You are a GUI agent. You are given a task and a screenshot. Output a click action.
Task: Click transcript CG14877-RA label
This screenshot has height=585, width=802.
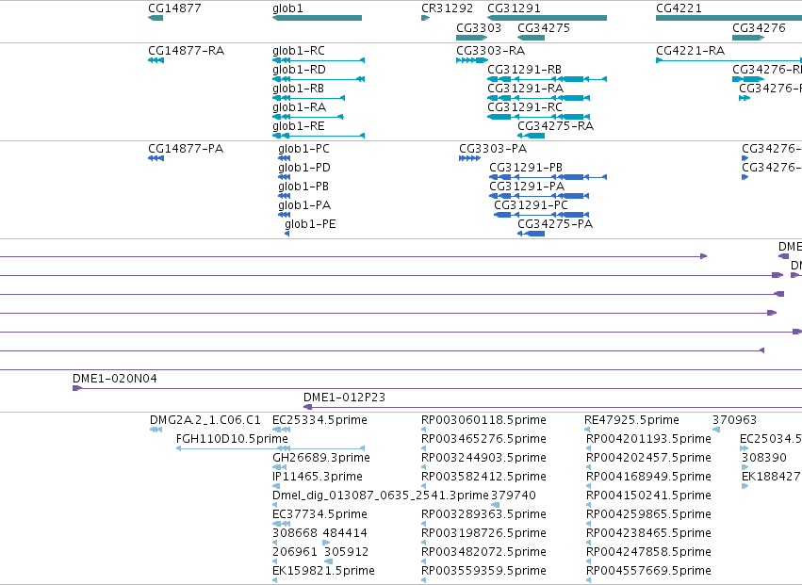[x=187, y=51]
